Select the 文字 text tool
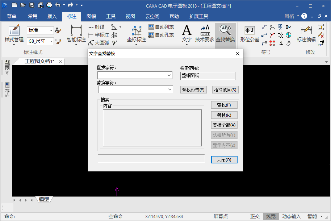 click(187, 35)
